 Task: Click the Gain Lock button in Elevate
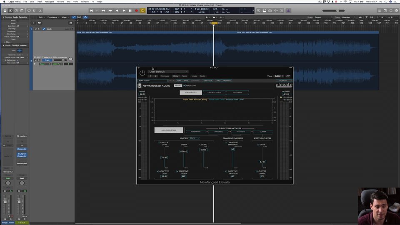tap(208, 80)
